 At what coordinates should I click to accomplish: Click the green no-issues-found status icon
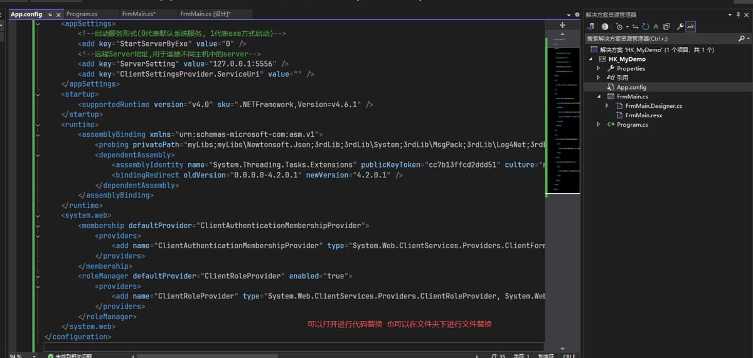click(x=51, y=355)
